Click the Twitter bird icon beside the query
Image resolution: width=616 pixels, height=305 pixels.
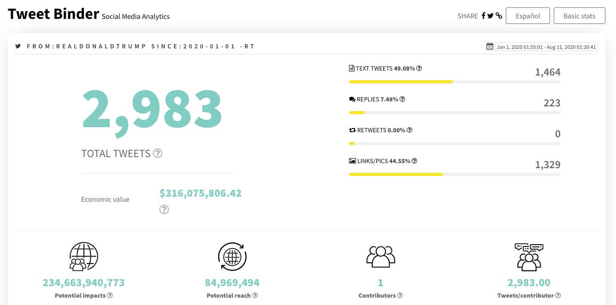click(18, 46)
